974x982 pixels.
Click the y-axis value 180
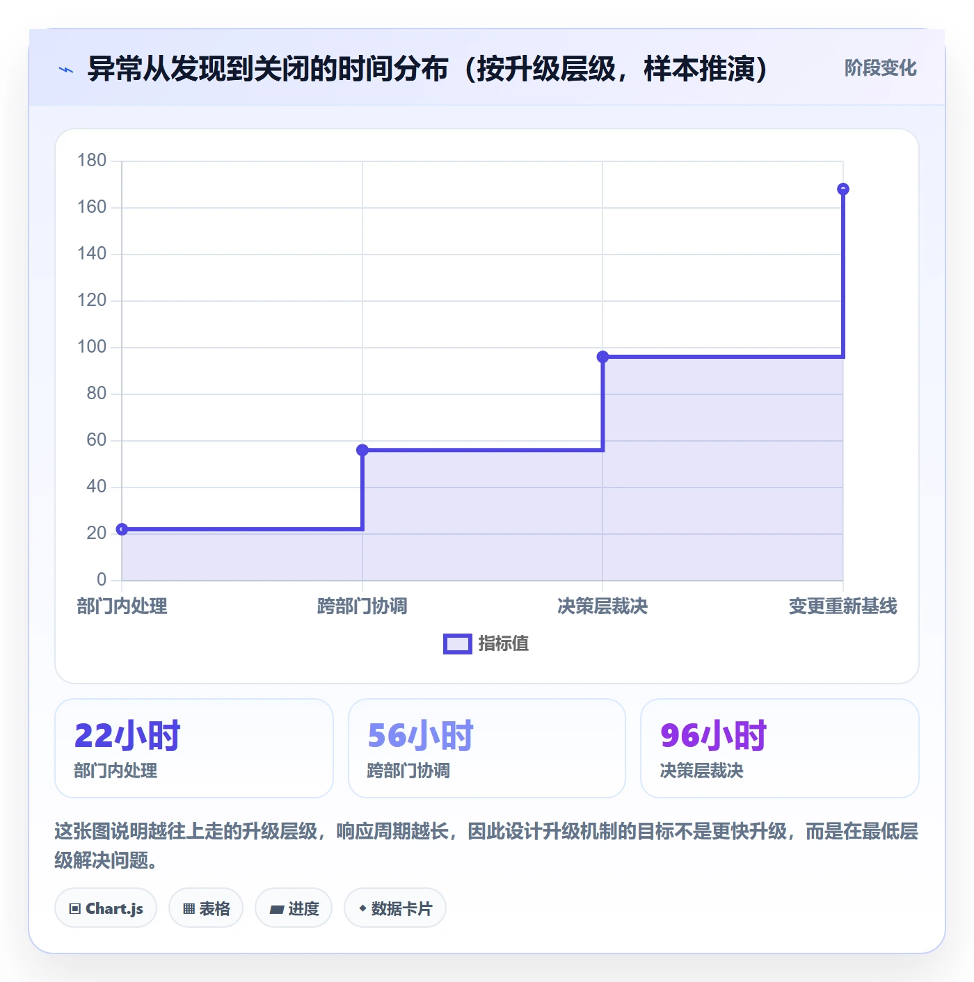point(92,161)
